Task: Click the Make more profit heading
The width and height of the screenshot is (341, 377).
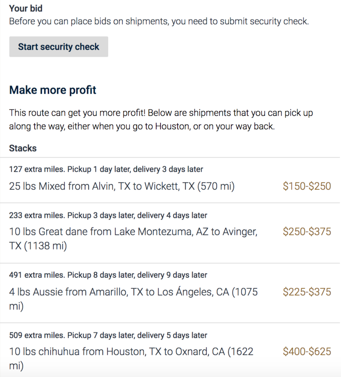Action: [x=53, y=90]
